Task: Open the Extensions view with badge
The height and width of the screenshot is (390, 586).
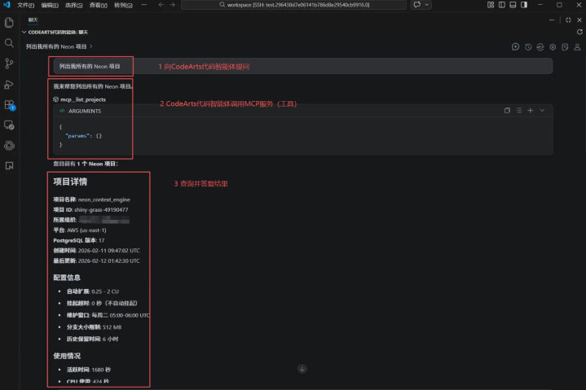Action: pyautogui.click(x=9, y=105)
